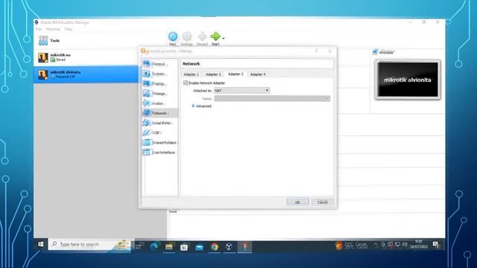Viewport: 477px width, 268px height.
Task: Expand the Advanced section
Action: 201,106
